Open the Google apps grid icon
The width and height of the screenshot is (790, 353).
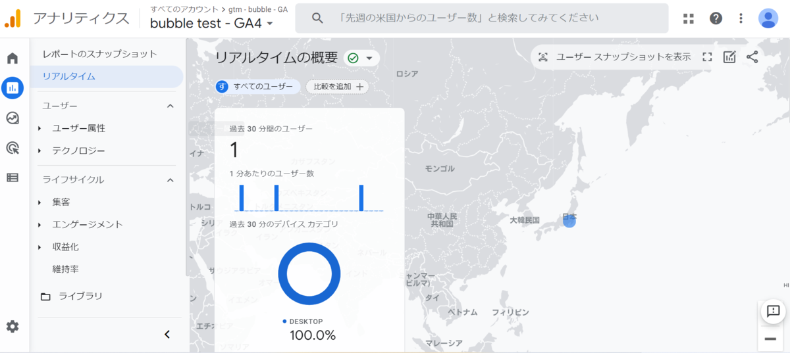click(x=689, y=18)
